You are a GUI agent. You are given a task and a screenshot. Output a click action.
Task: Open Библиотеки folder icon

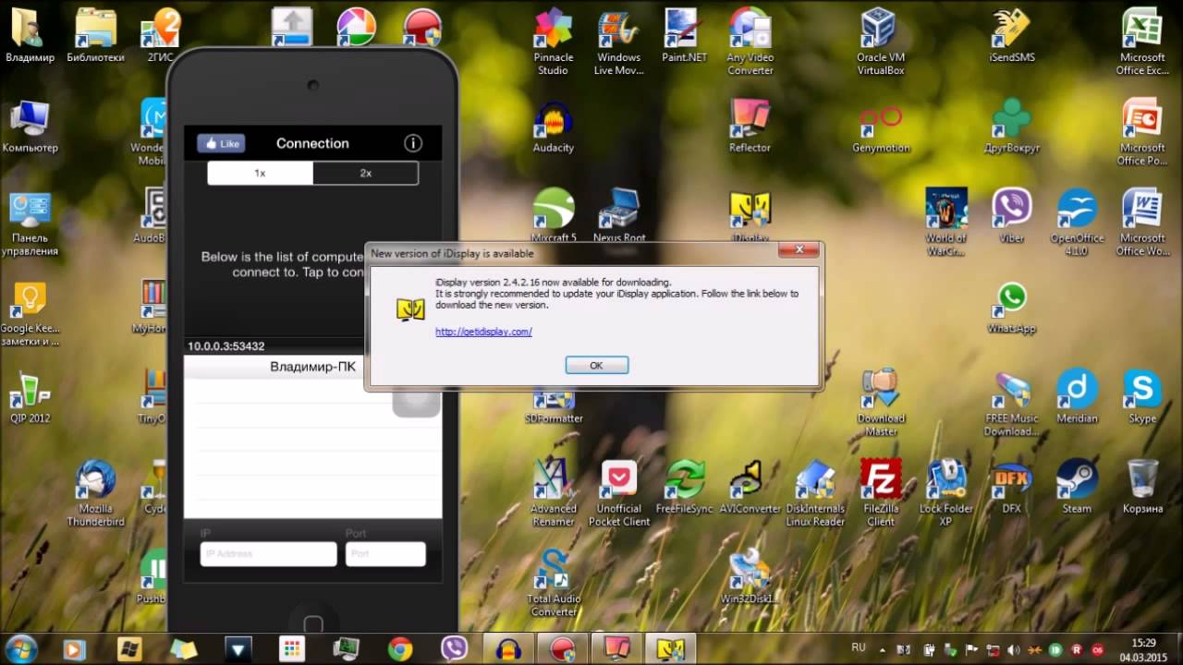tap(95, 37)
